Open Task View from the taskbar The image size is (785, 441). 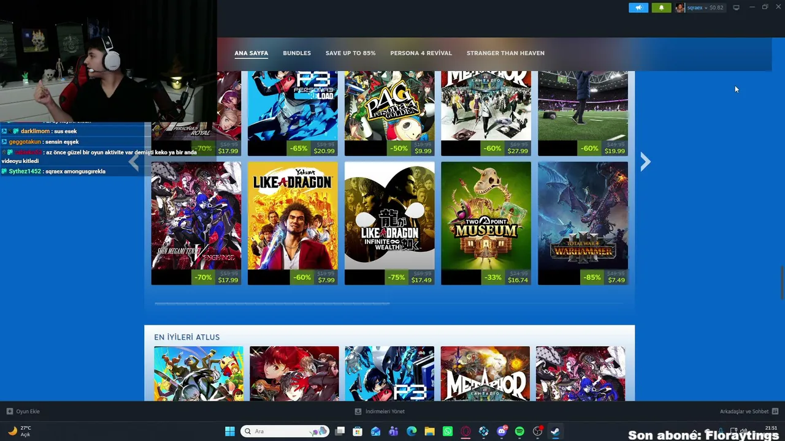coord(340,431)
